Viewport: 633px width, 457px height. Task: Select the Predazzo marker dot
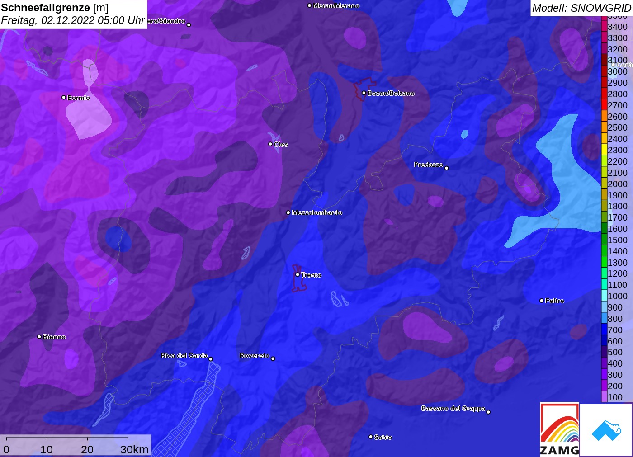point(447,168)
